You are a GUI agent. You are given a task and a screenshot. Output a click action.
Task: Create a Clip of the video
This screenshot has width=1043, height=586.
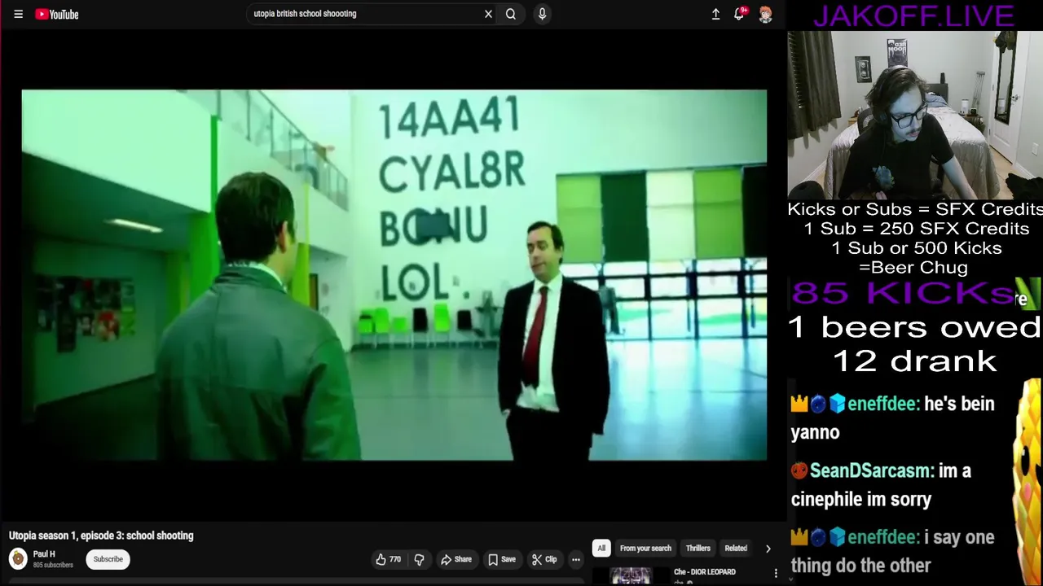tap(544, 559)
